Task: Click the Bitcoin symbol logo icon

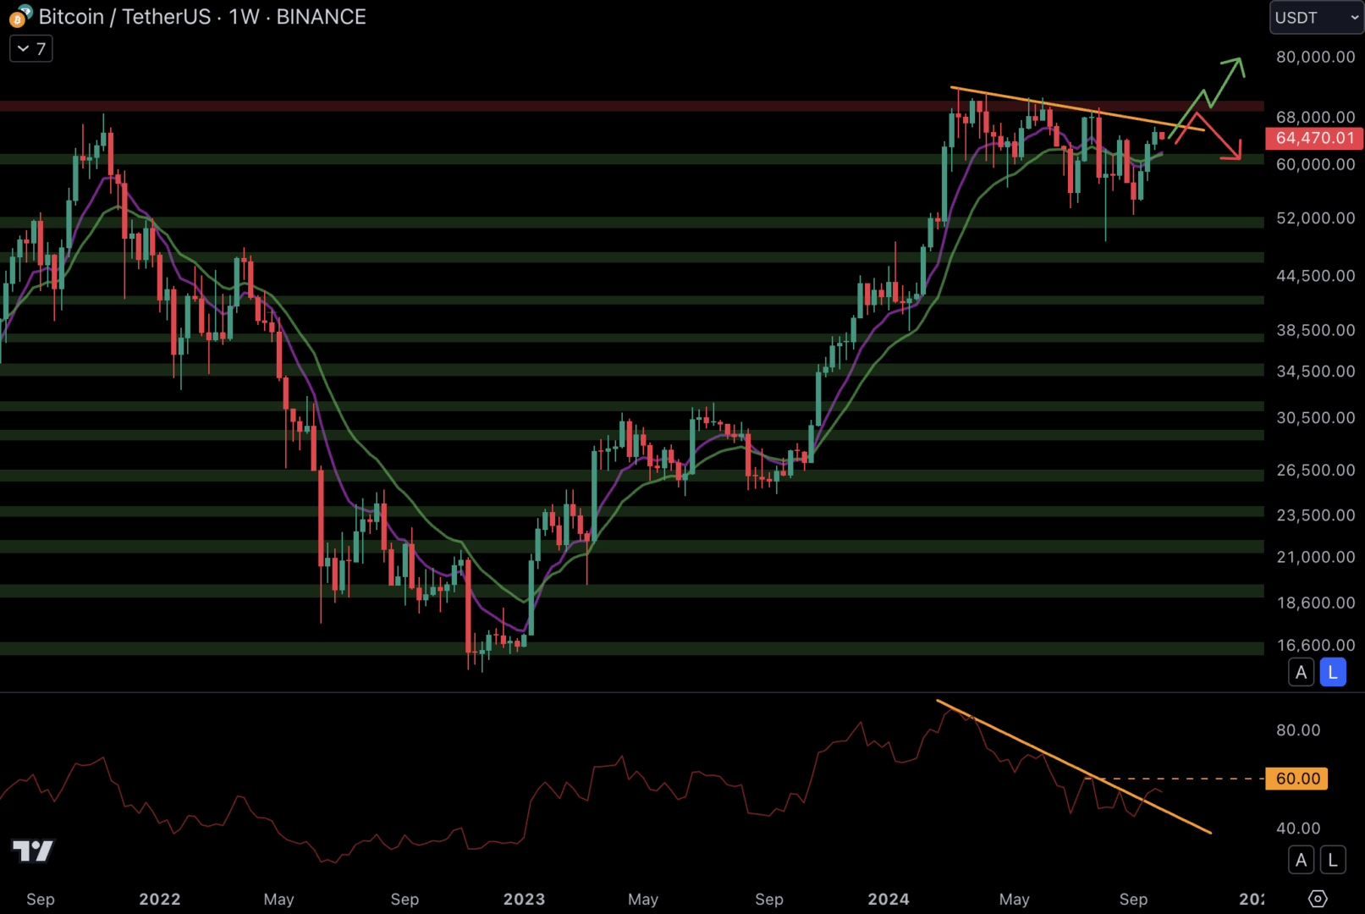Action: [20, 16]
